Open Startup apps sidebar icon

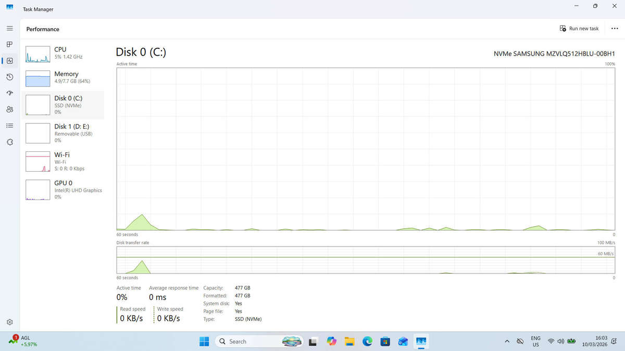pyautogui.click(x=9, y=93)
